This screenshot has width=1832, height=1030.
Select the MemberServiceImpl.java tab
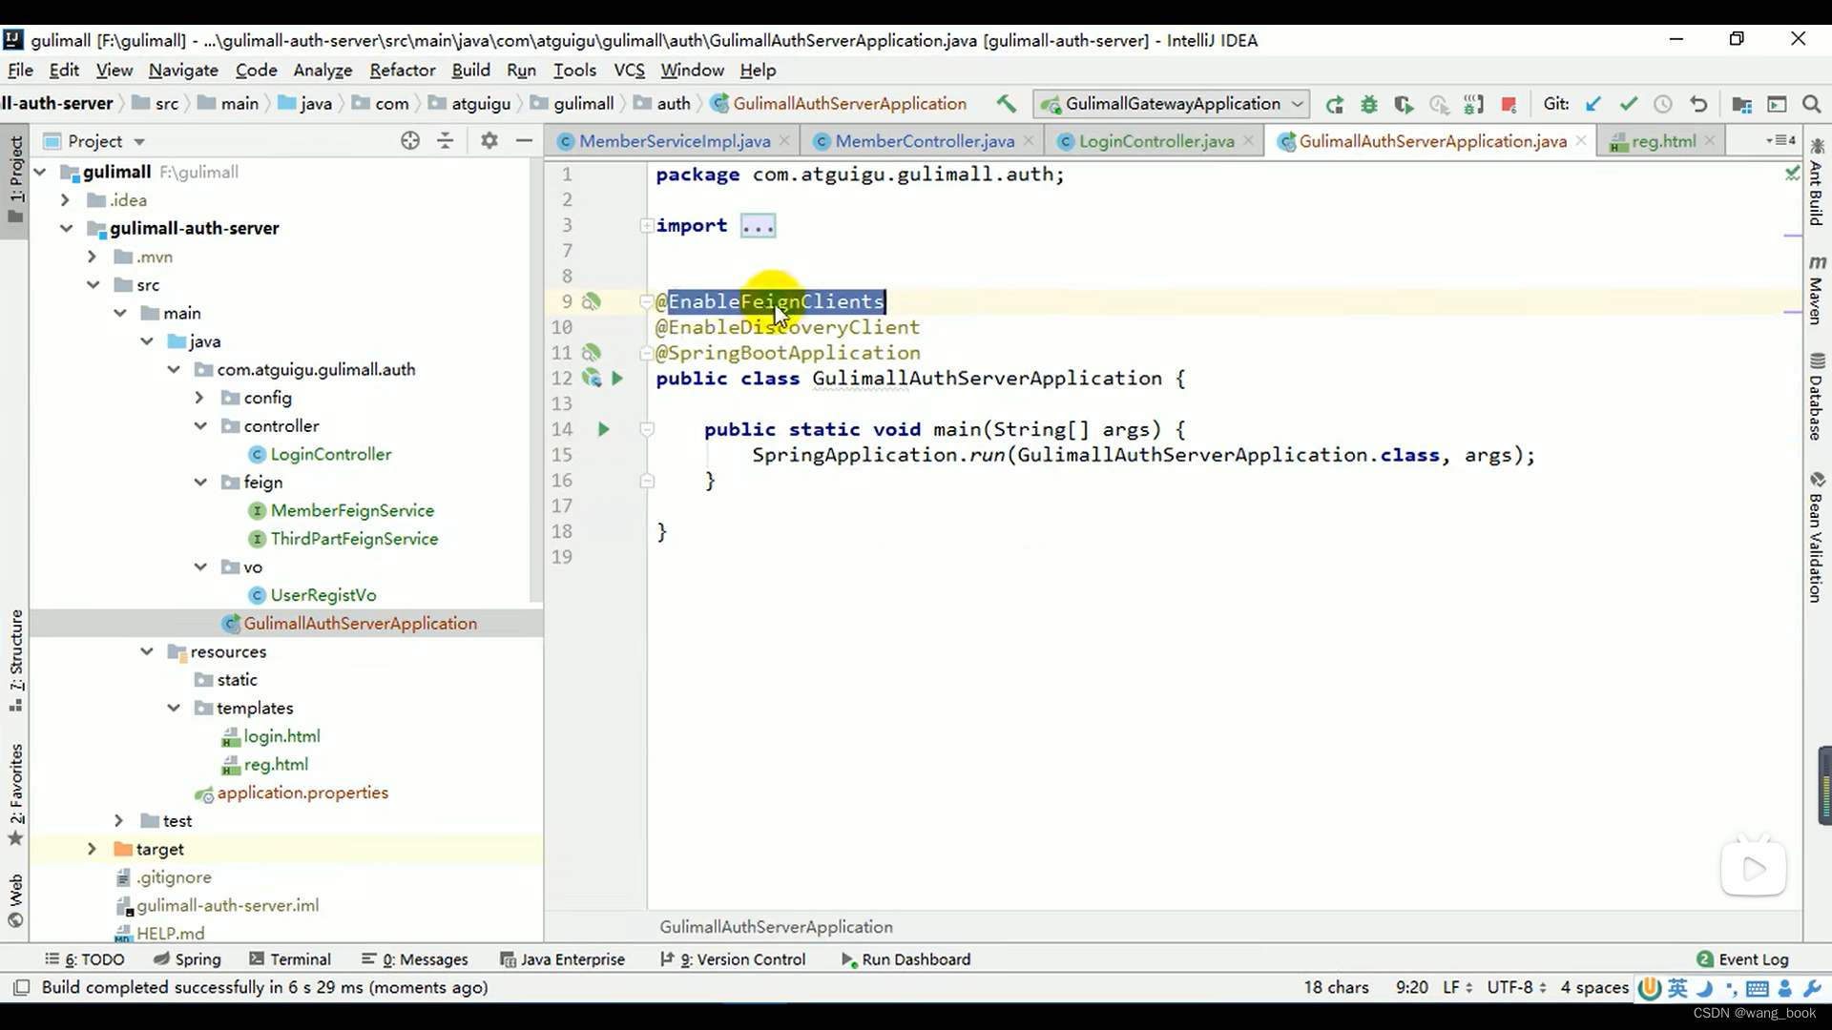(676, 141)
